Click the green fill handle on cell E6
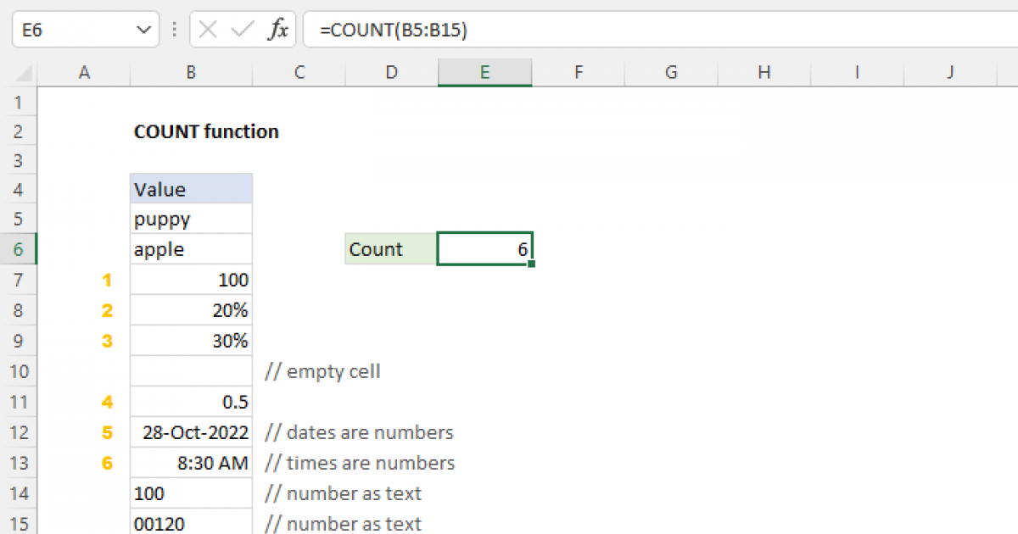 (x=533, y=264)
